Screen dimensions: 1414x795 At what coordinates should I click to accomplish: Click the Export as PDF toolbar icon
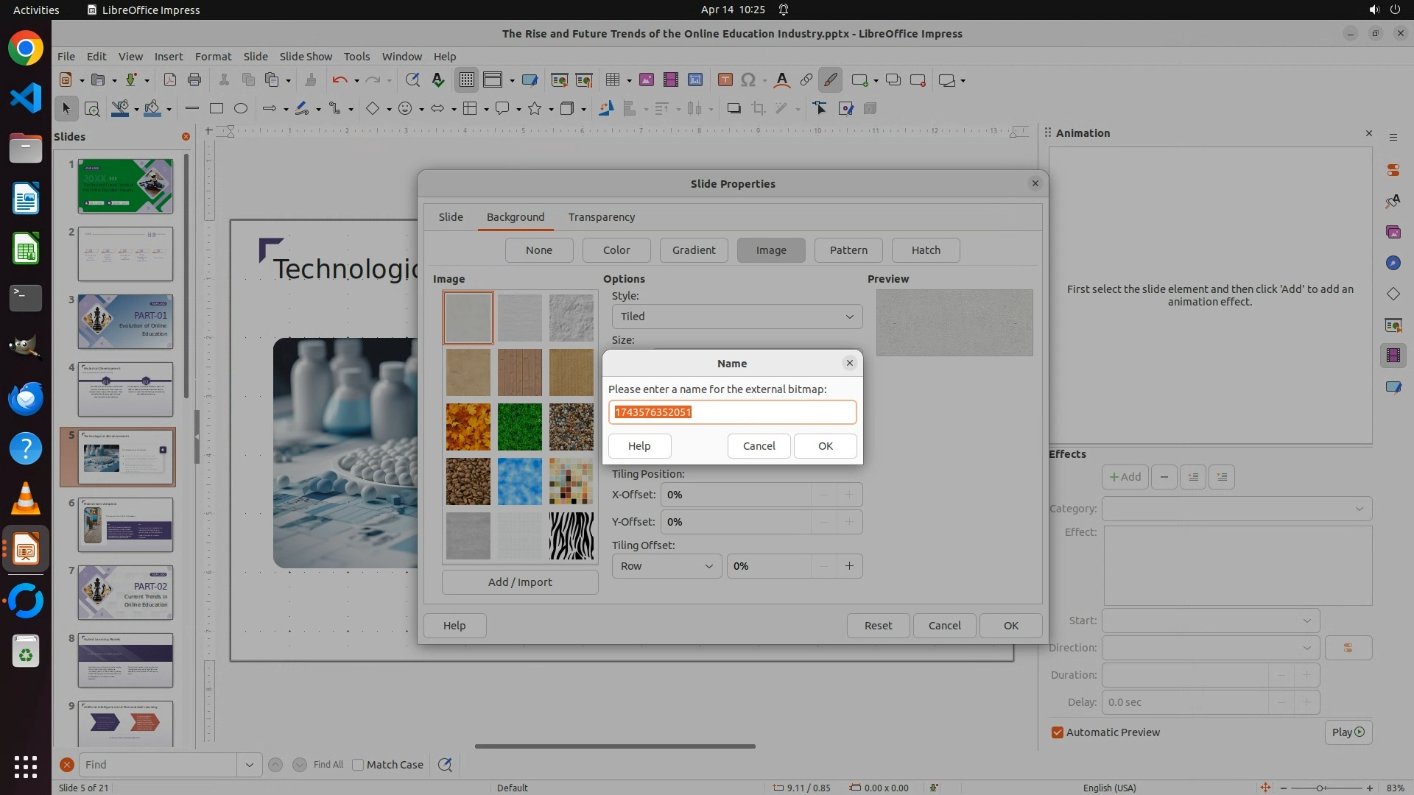pyautogui.click(x=169, y=80)
